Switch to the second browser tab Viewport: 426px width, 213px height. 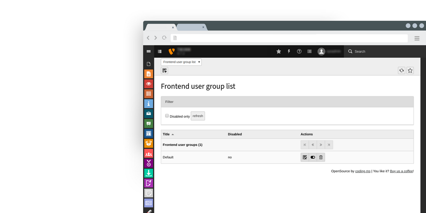[191, 27]
